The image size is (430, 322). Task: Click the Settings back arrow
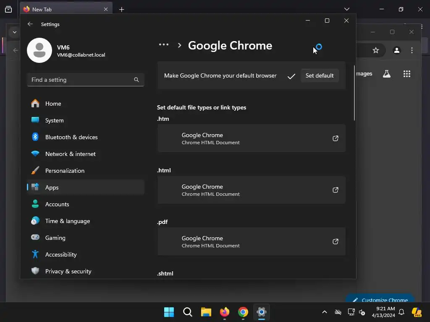point(30,24)
